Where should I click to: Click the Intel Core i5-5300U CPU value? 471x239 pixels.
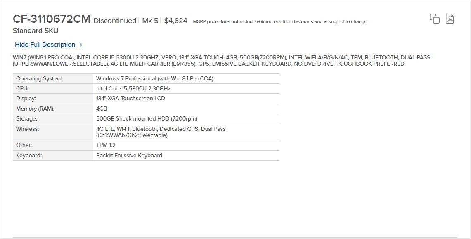[x=133, y=89]
